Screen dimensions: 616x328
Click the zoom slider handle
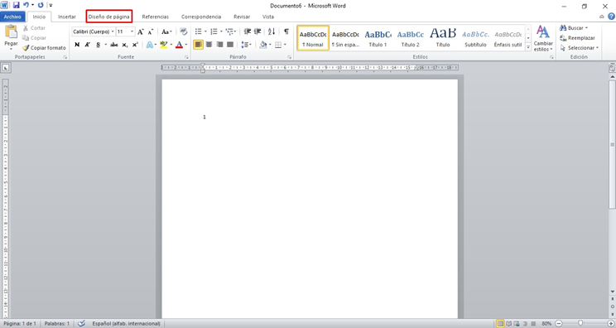(580, 324)
